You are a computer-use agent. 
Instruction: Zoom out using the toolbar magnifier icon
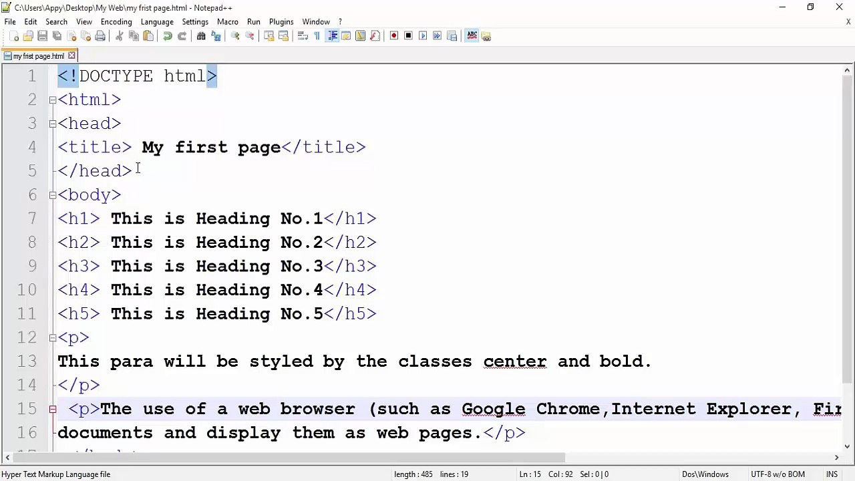point(249,36)
